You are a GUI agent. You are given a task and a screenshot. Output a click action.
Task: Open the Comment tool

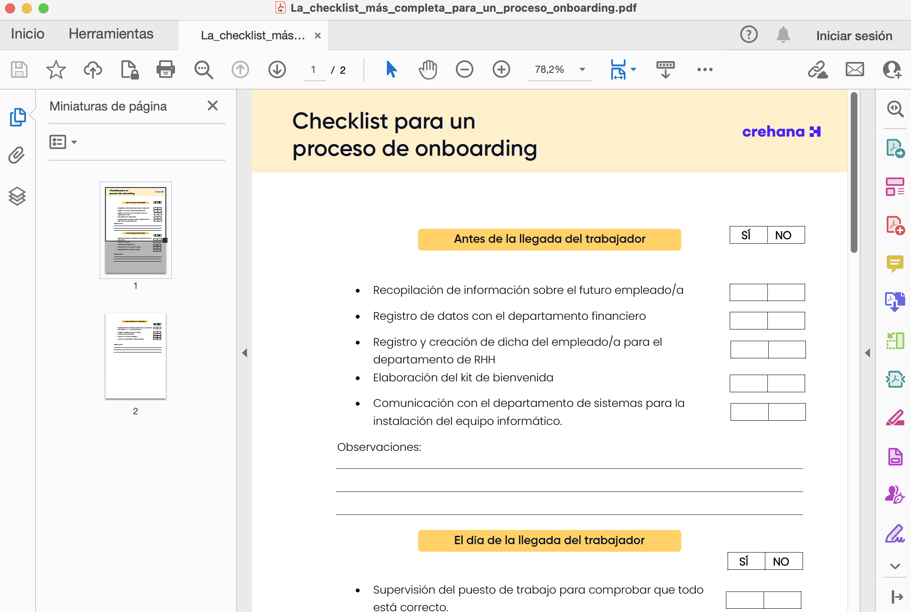[x=896, y=264]
